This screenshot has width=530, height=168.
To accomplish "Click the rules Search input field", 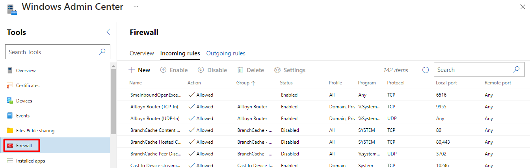I will [473, 70].
